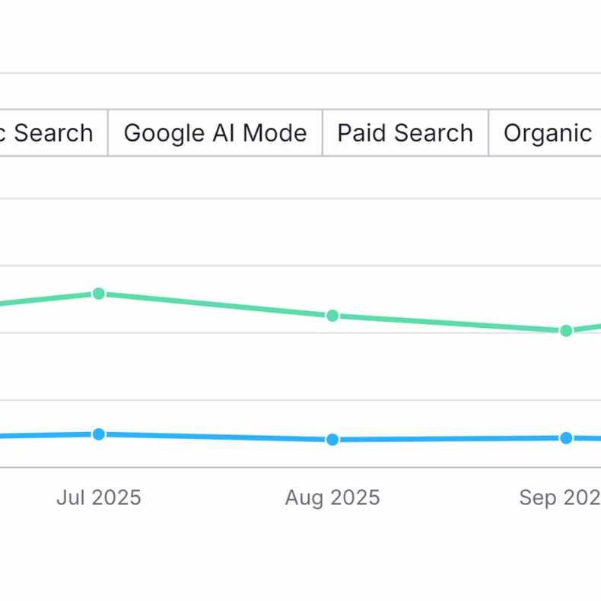Click the Aug 2025 axis label

332,498
